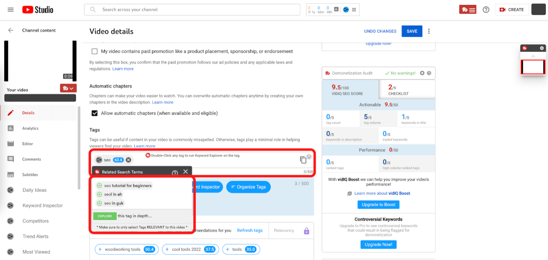
Task: Save the video details
Action: [412, 31]
